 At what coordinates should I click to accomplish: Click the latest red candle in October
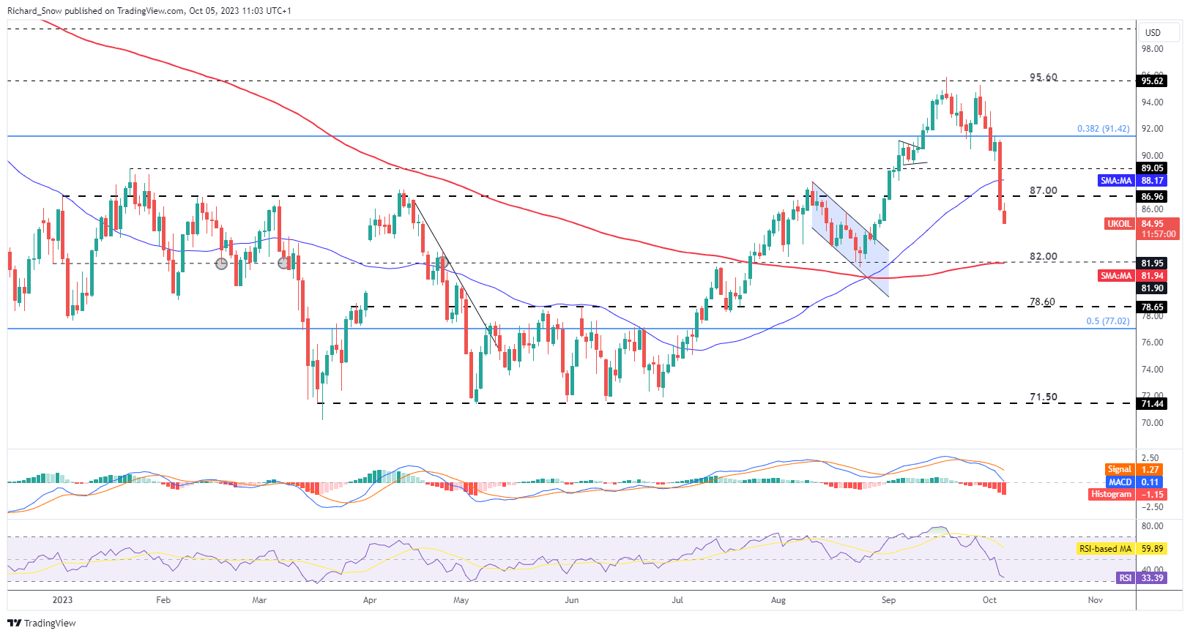(x=1004, y=217)
